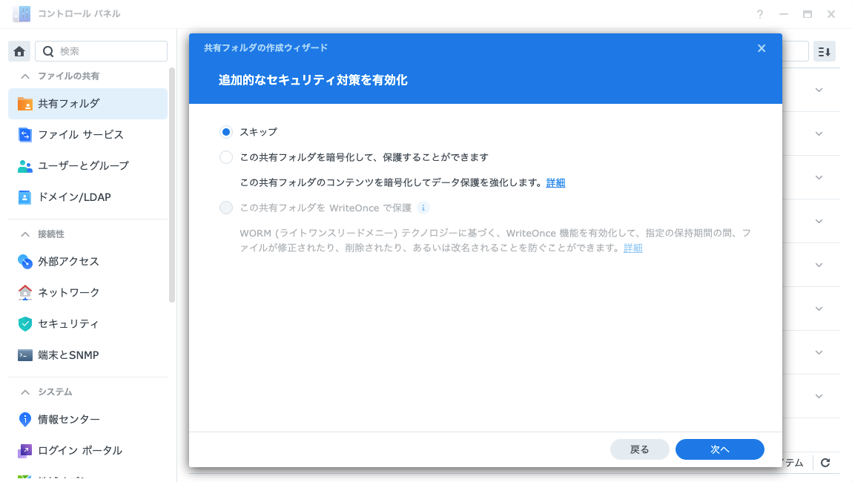Go to ネットワーク settings

point(88,292)
